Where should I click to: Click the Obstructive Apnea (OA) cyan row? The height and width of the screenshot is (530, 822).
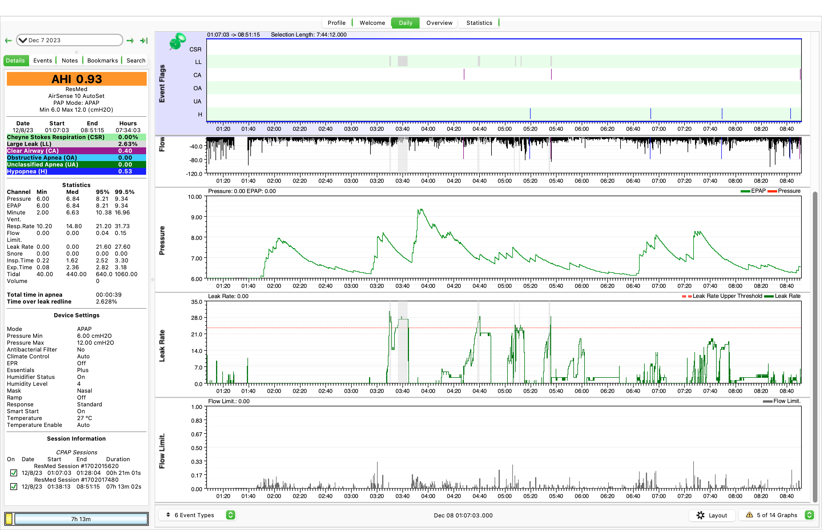click(x=76, y=158)
